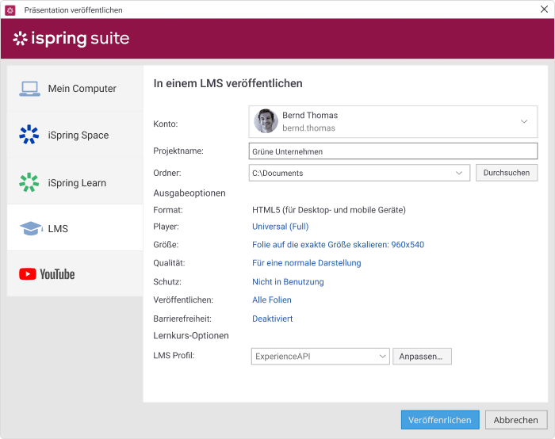
Task: Open the LMS Profil ExperienceAPI dropdown
Action: (320, 357)
